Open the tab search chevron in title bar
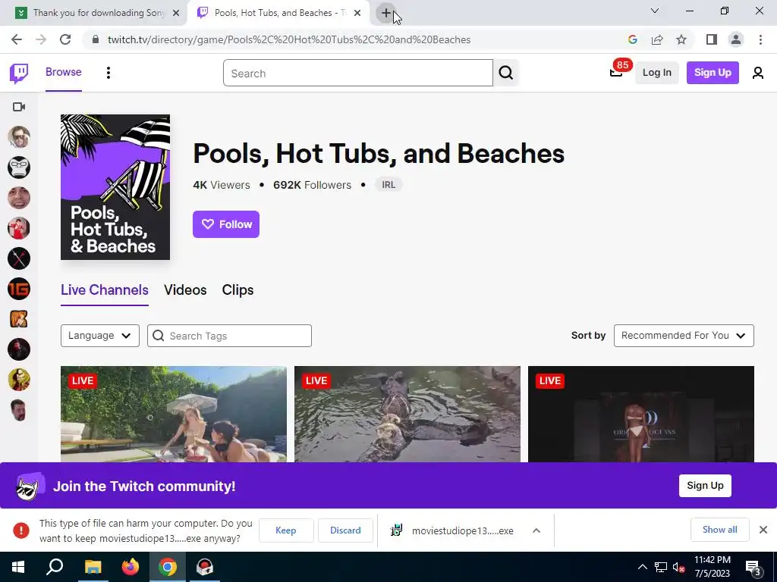The height and width of the screenshot is (582, 777). click(x=655, y=11)
